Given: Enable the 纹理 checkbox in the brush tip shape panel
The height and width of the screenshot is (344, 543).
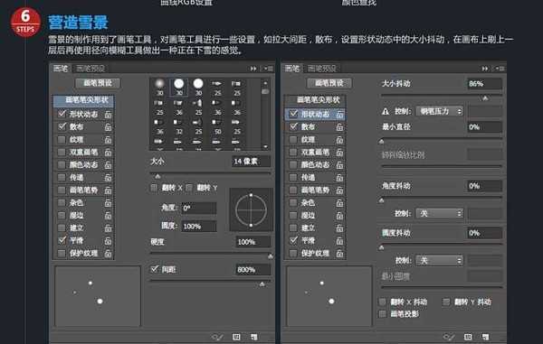Looking at the screenshot, I should point(62,140).
